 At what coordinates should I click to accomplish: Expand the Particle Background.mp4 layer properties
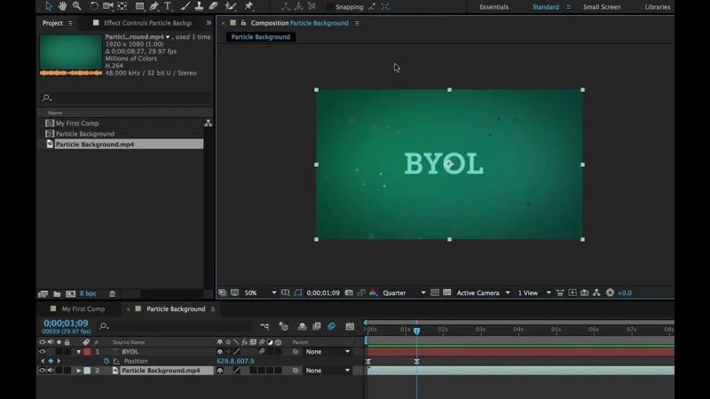(78, 371)
